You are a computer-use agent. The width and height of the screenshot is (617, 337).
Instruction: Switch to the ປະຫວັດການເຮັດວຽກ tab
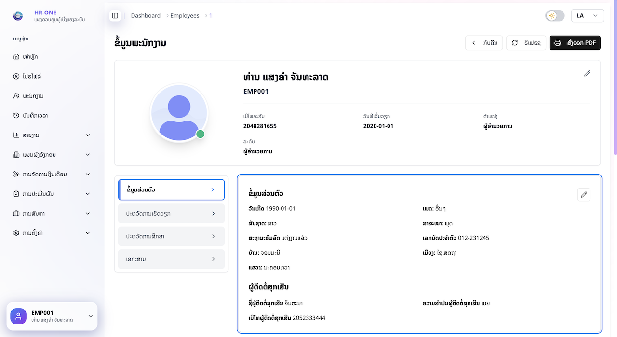pos(171,213)
